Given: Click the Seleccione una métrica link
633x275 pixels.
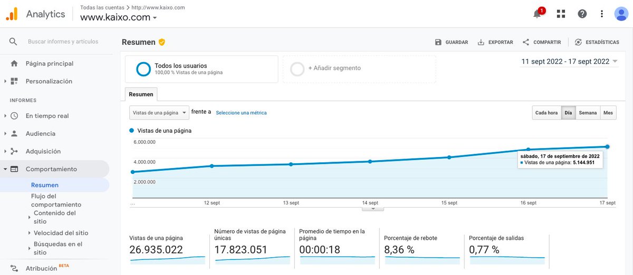Looking at the screenshot, I should [241, 113].
